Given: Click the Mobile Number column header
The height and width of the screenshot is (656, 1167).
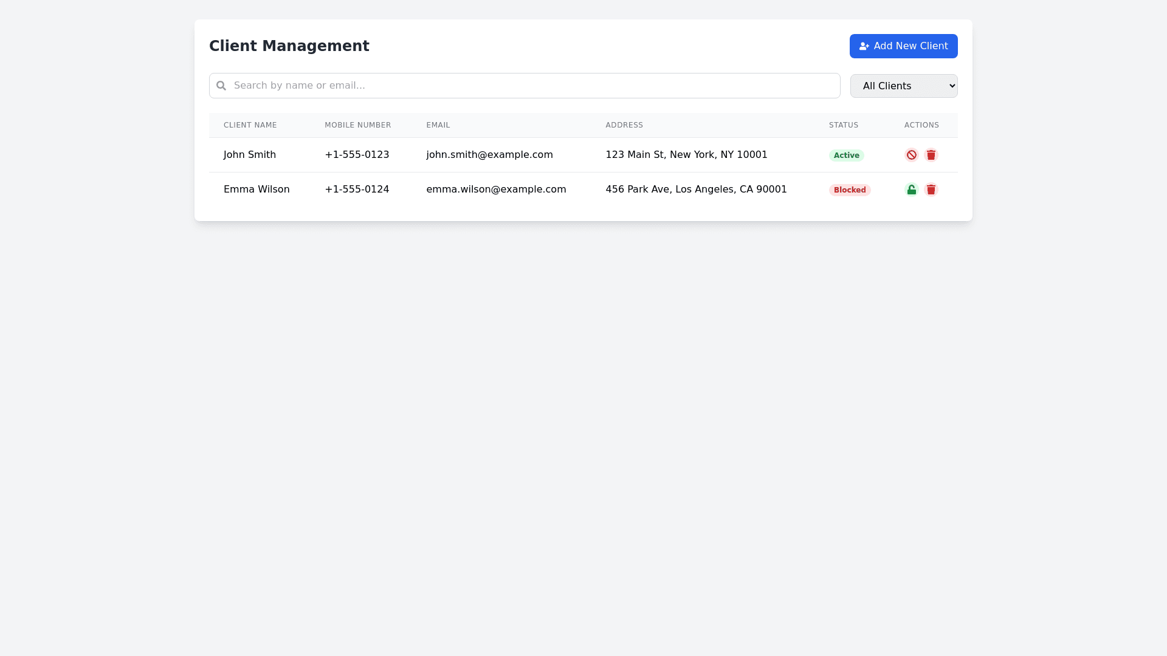Looking at the screenshot, I should click(357, 125).
